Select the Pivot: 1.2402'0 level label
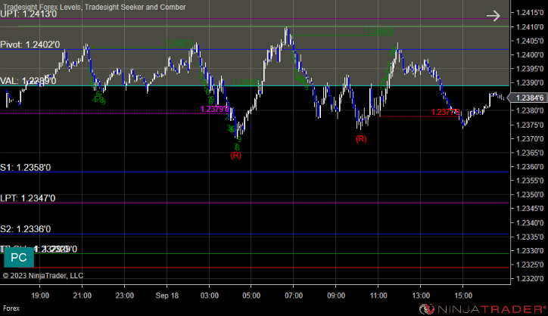 (30, 45)
